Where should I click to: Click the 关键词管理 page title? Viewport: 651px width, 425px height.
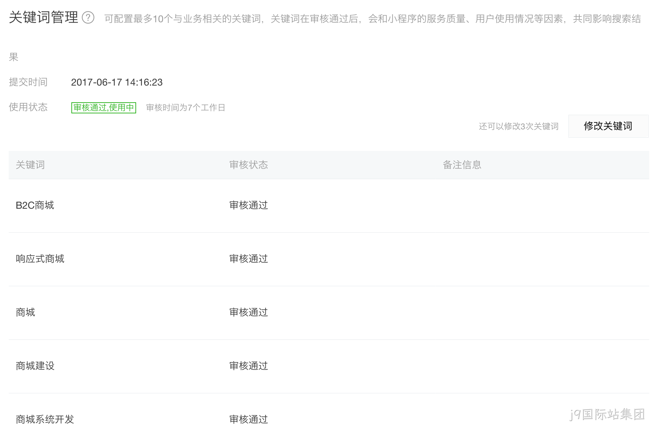[x=44, y=17]
